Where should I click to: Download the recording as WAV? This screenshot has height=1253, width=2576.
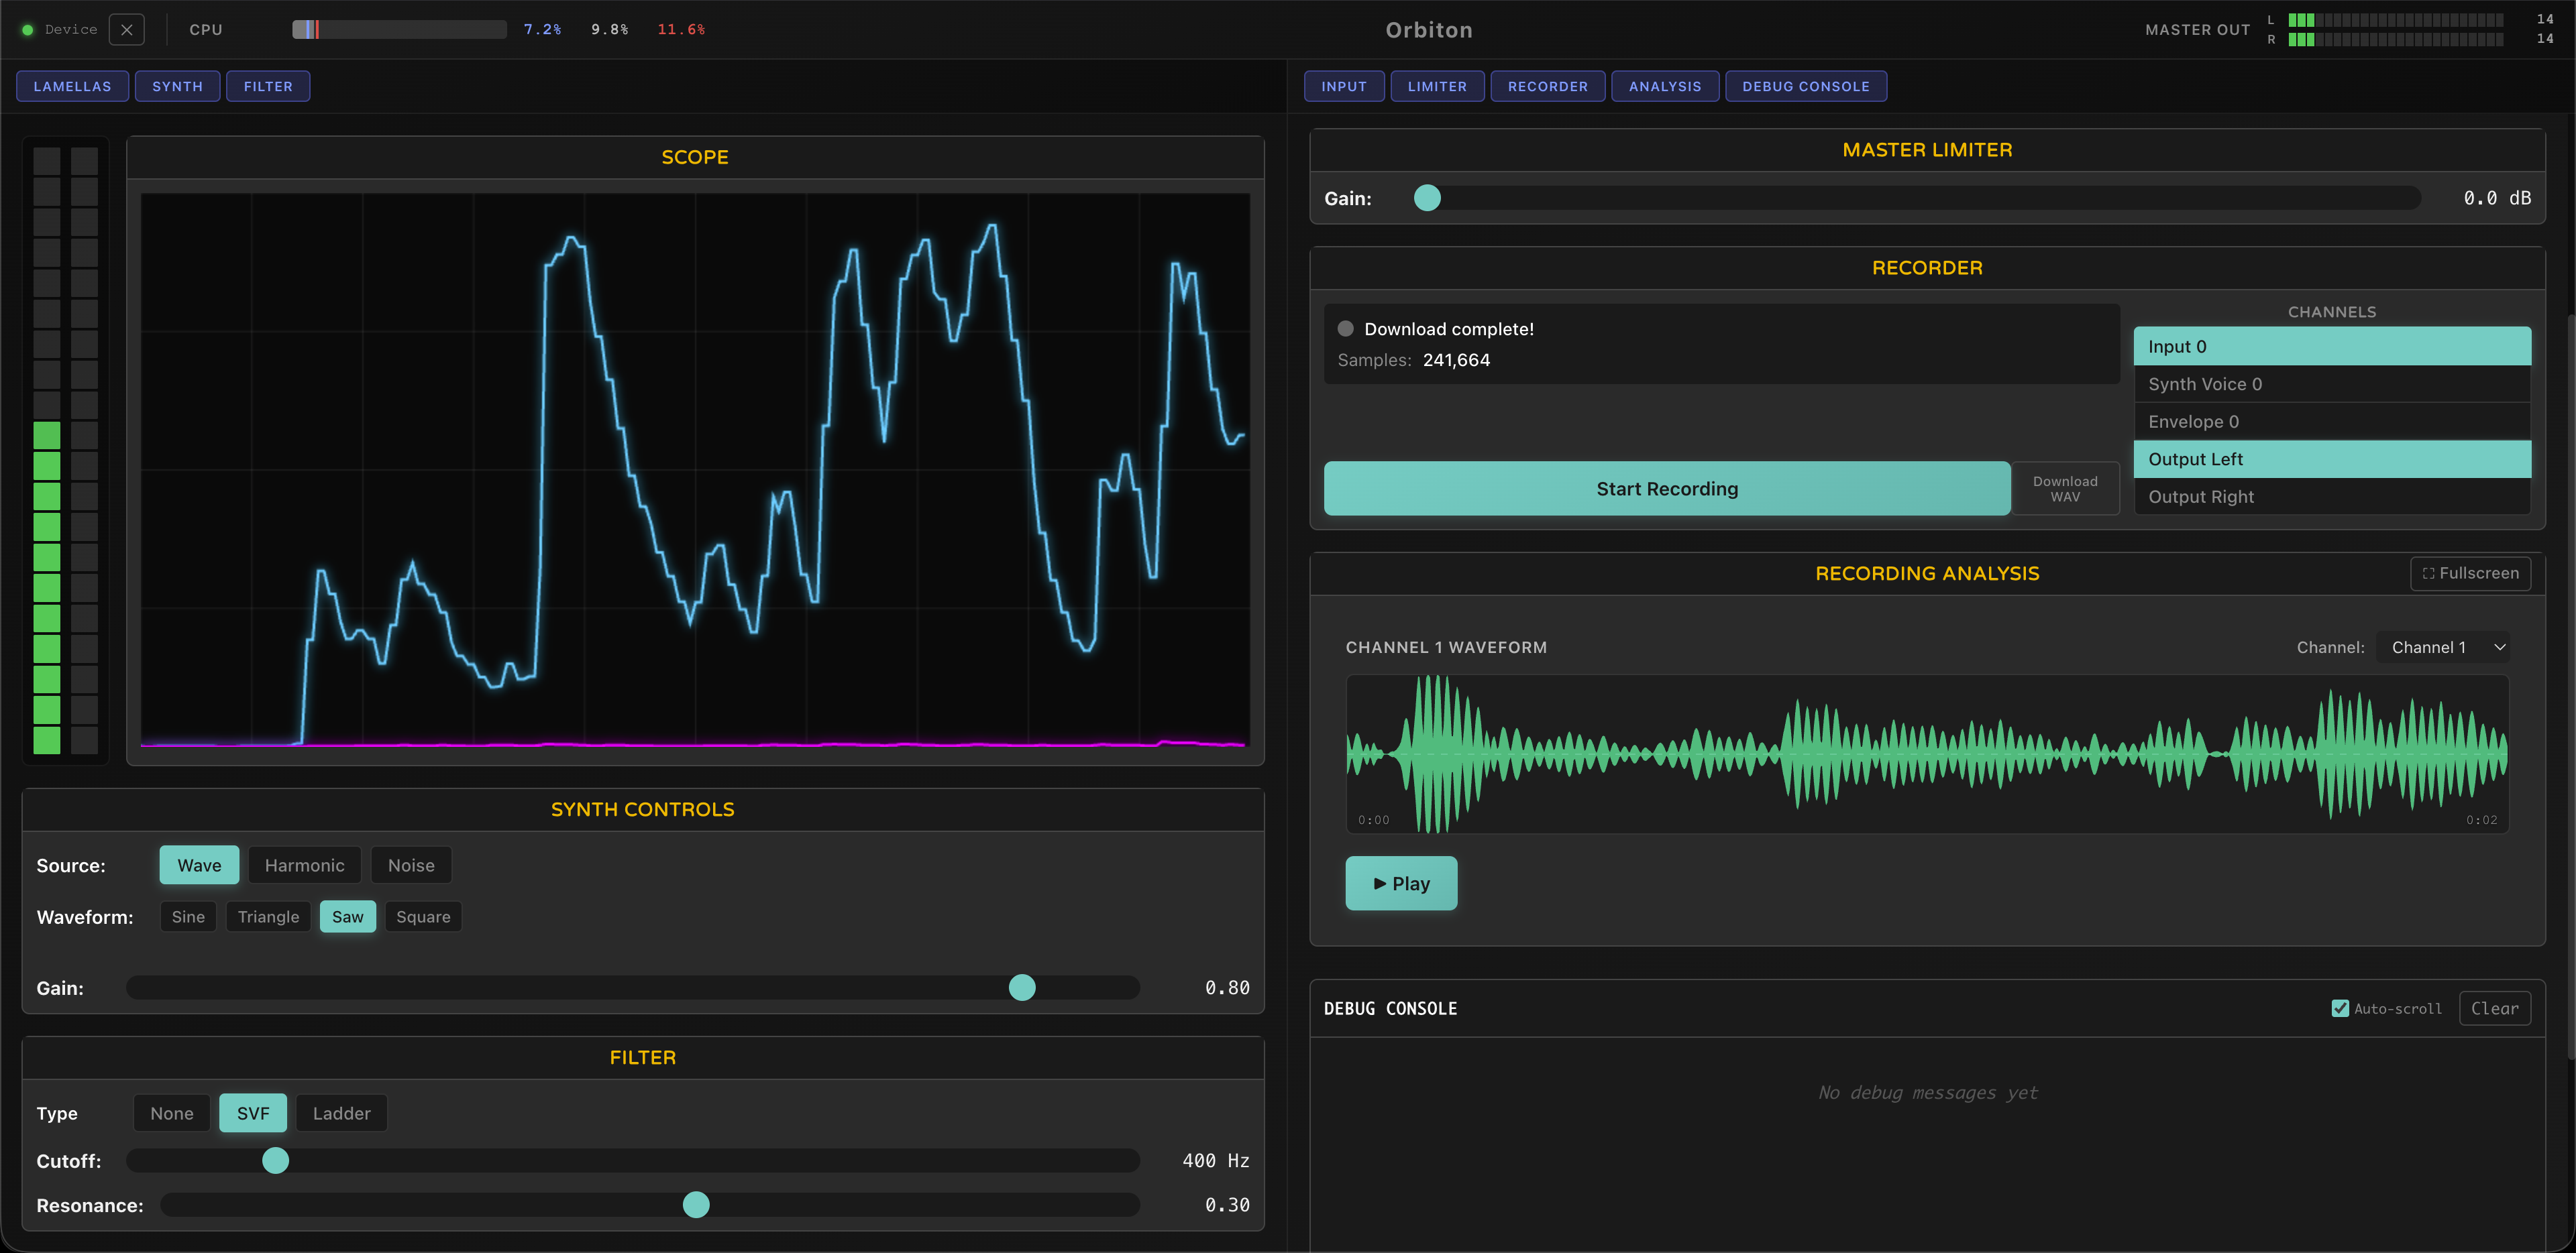tap(2065, 489)
